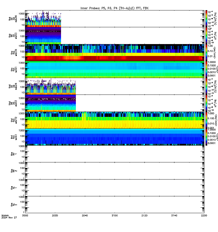
Task: Click the 'the fff 2' panel label
Action: (x=14, y=171)
